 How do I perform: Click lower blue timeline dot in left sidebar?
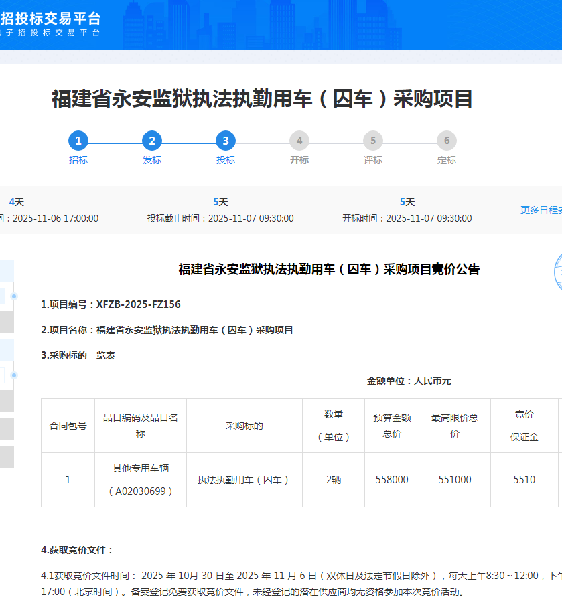point(14,375)
